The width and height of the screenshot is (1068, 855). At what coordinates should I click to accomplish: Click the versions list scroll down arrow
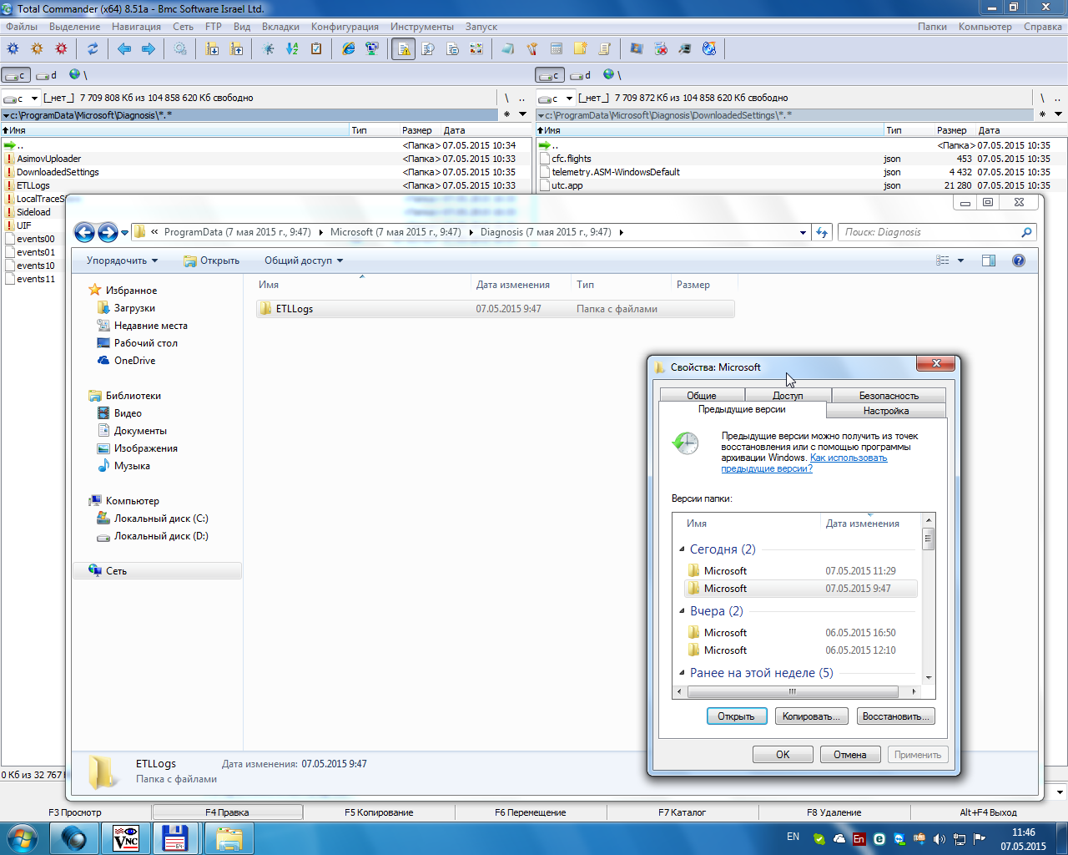(x=928, y=678)
